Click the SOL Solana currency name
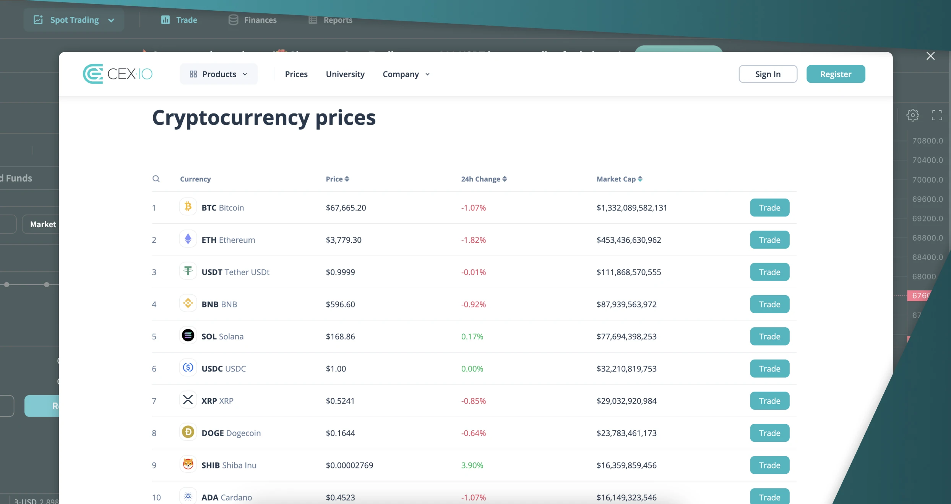Image resolution: width=951 pixels, height=504 pixels. click(x=222, y=336)
